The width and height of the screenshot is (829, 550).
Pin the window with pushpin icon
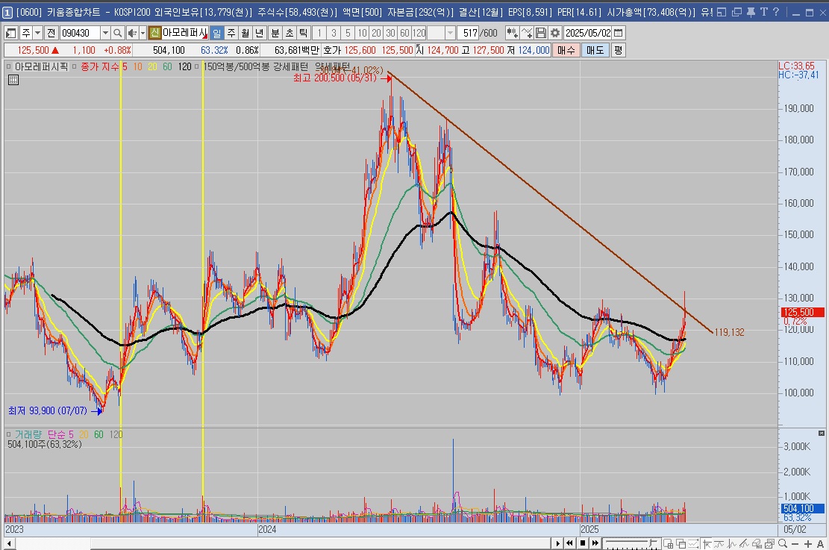point(751,12)
